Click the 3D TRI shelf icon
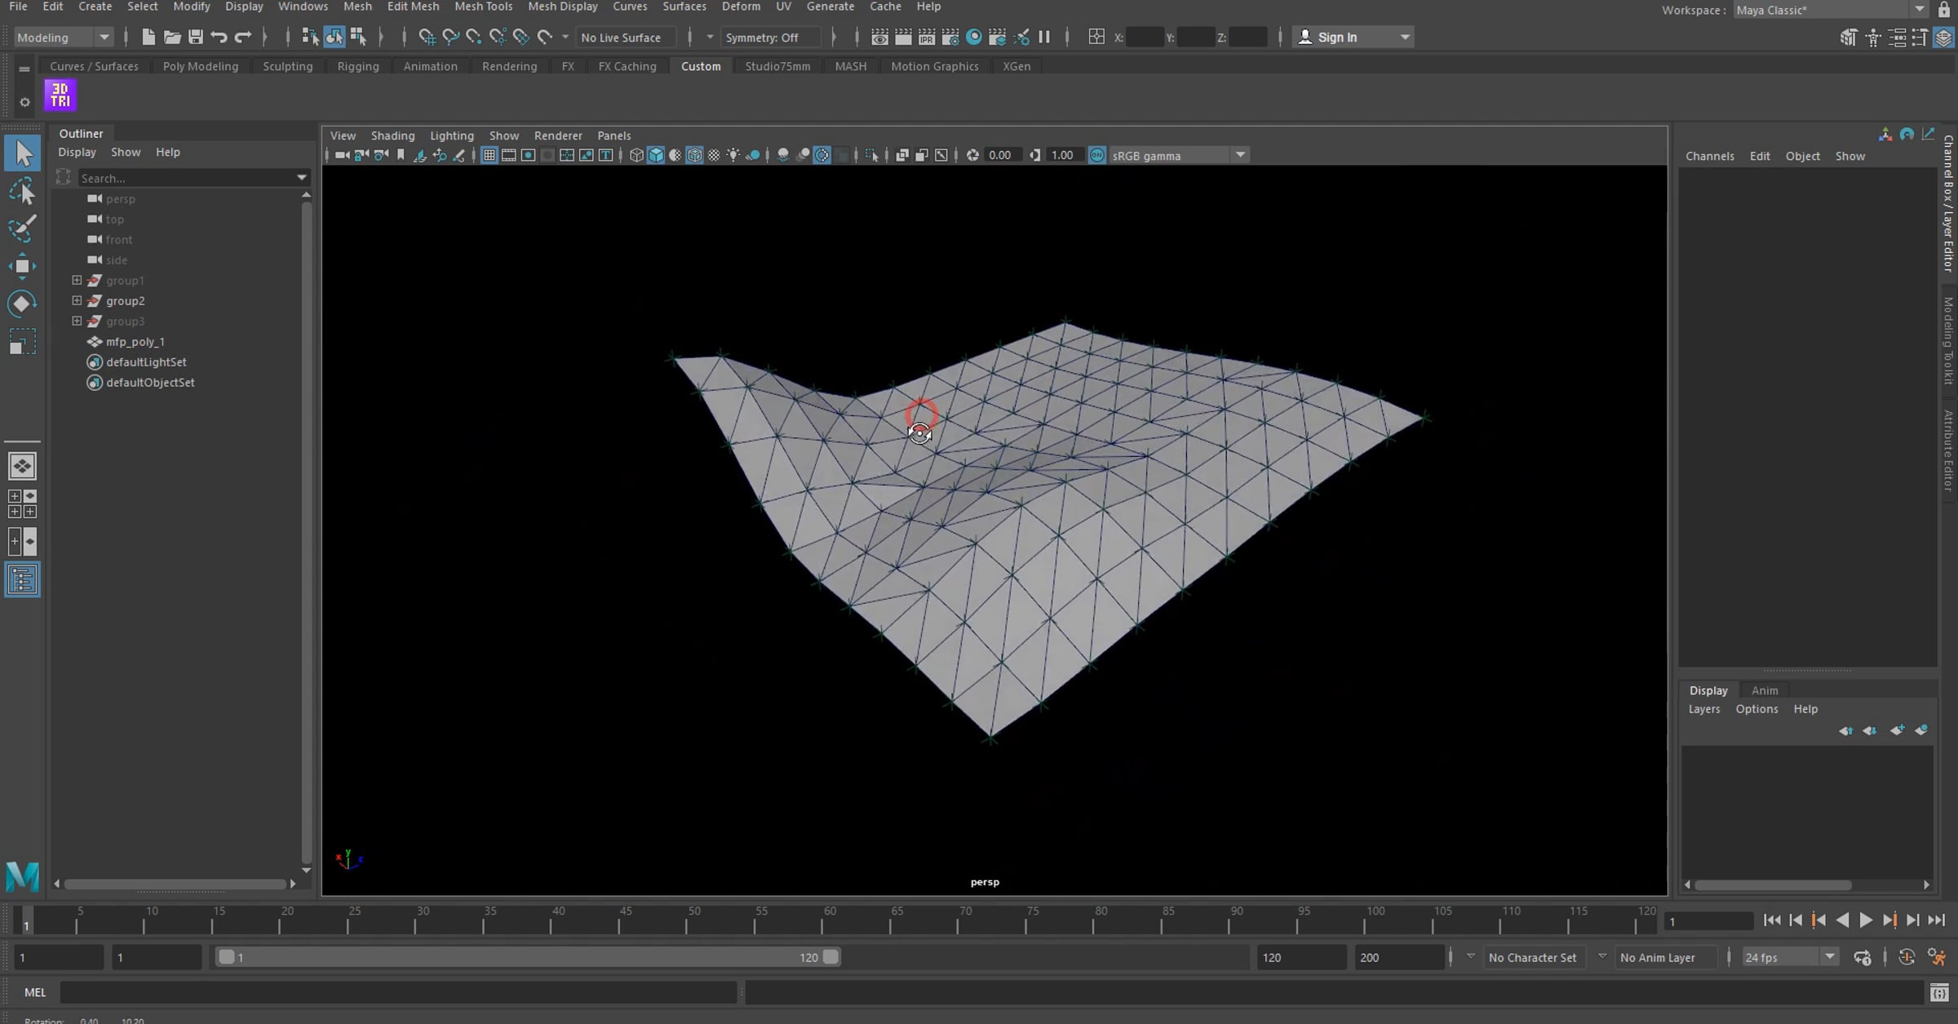This screenshot has height=1024, width=1958. 60,95
